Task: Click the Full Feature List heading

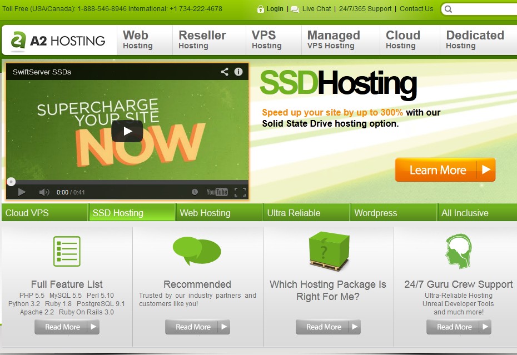Action: tap(67, 284)
